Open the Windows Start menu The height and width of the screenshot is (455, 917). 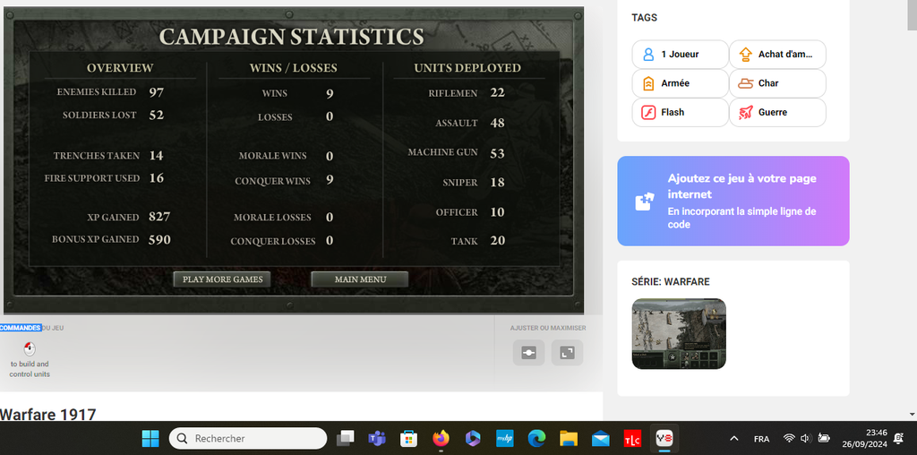(x=150, y=438)
